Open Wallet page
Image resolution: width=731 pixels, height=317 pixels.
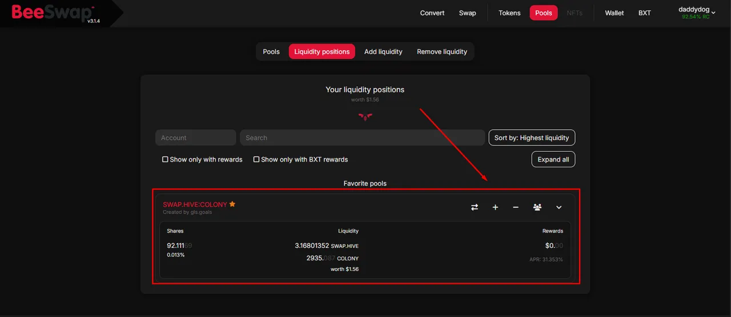pyautogui.click(x=614, y=13)
